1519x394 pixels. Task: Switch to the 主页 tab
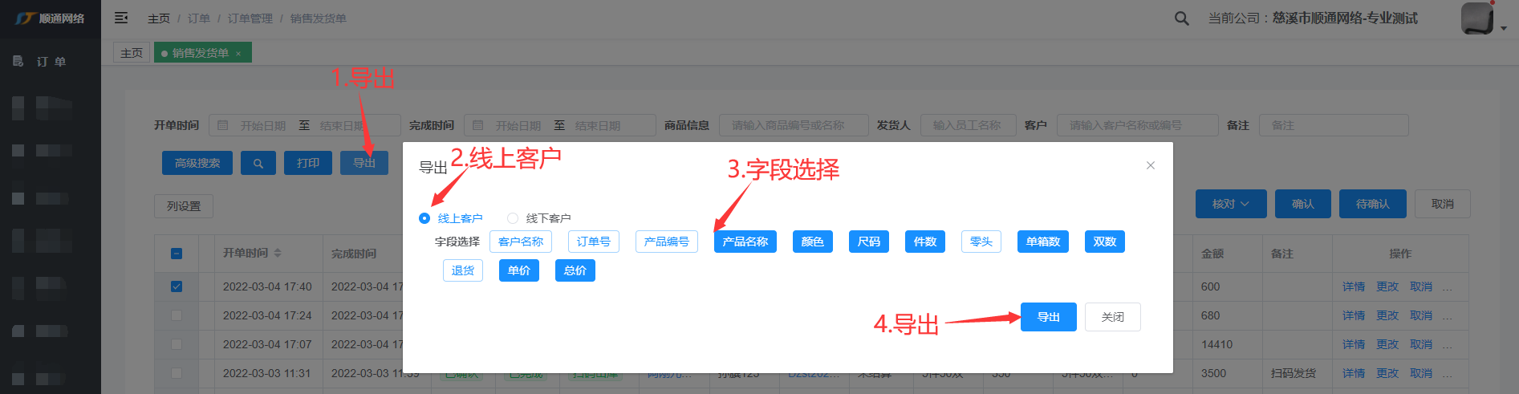[x=132, y=53]
